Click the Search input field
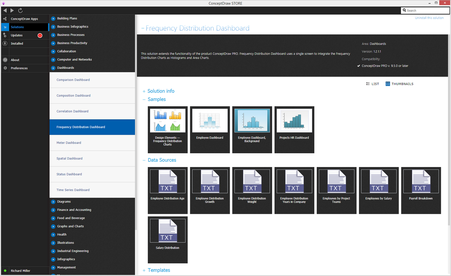This screenshot has height=276, width=451. tap(426, 11)
